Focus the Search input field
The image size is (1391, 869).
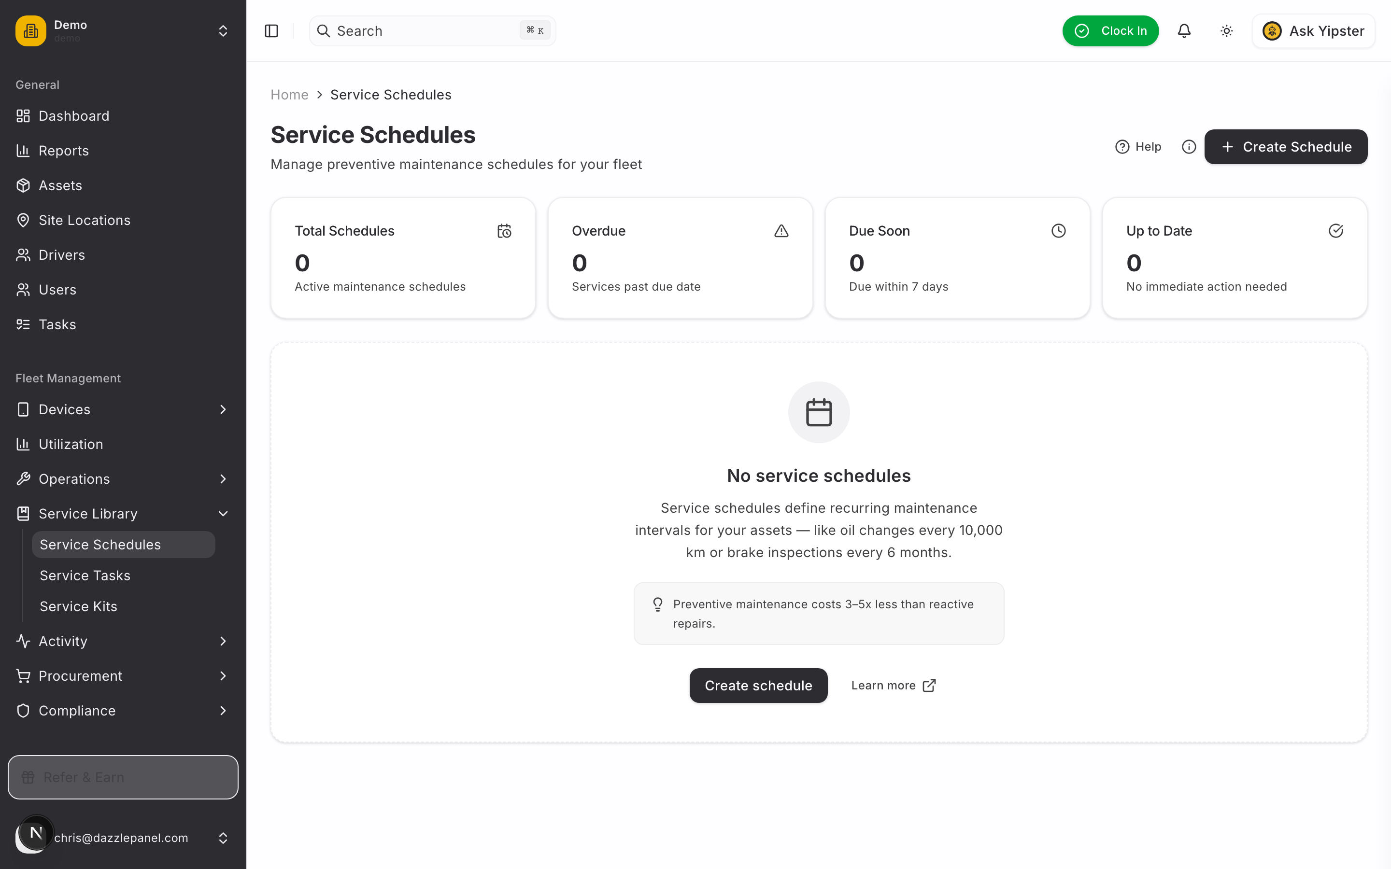click(432, 31)
